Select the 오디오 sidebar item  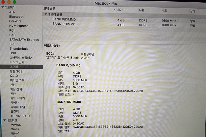pyautogui.click(x=14, y=76)
